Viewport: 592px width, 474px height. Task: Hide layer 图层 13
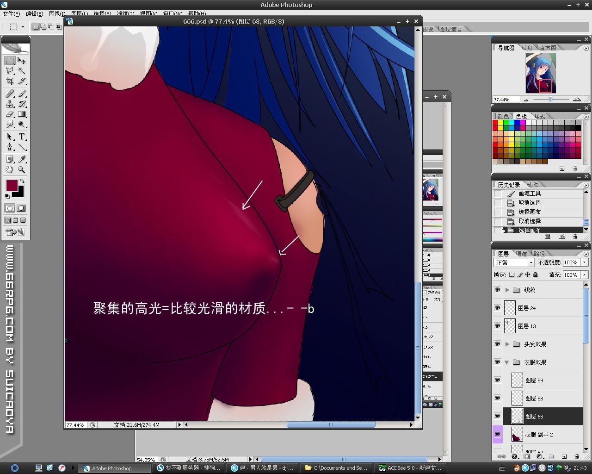497,326
